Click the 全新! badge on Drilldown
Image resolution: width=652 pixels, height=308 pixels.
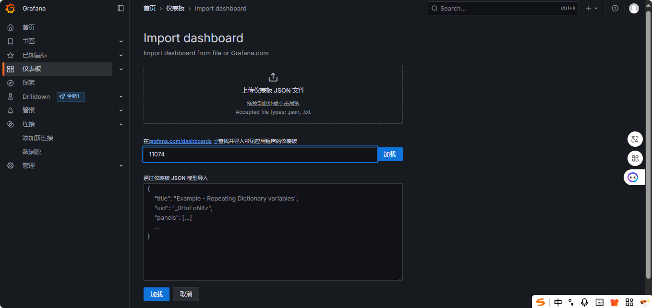71,96
